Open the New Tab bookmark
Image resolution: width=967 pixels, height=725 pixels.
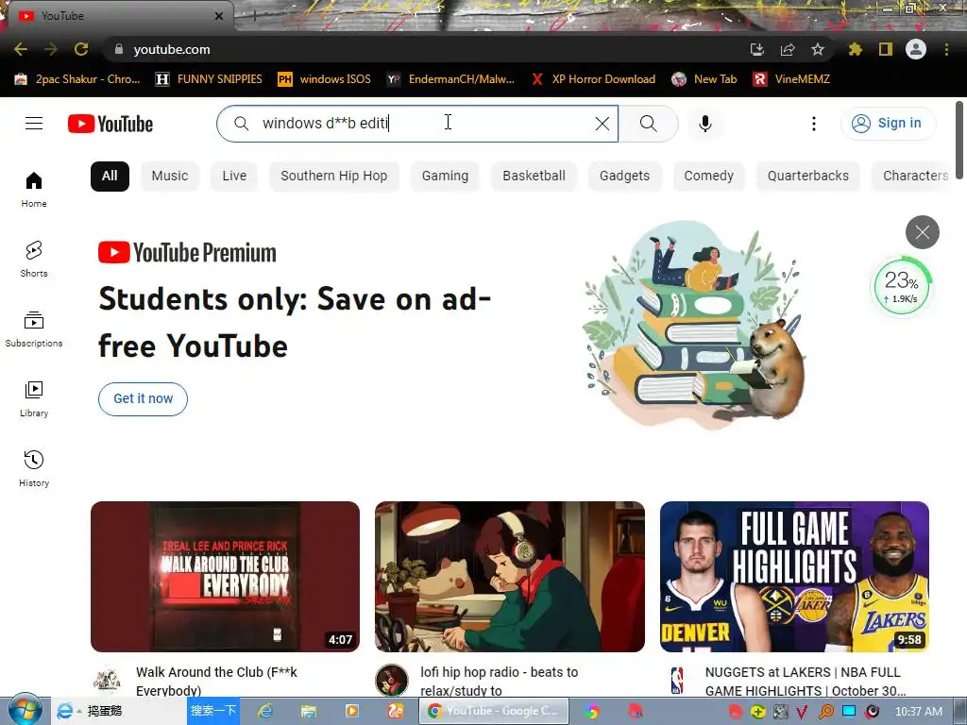[704, 79]
